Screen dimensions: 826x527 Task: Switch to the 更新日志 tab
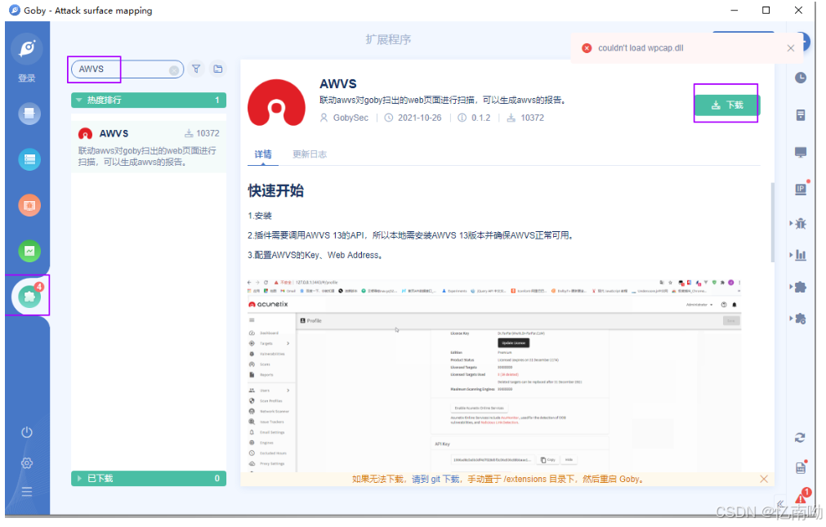(x=309, y=154)
